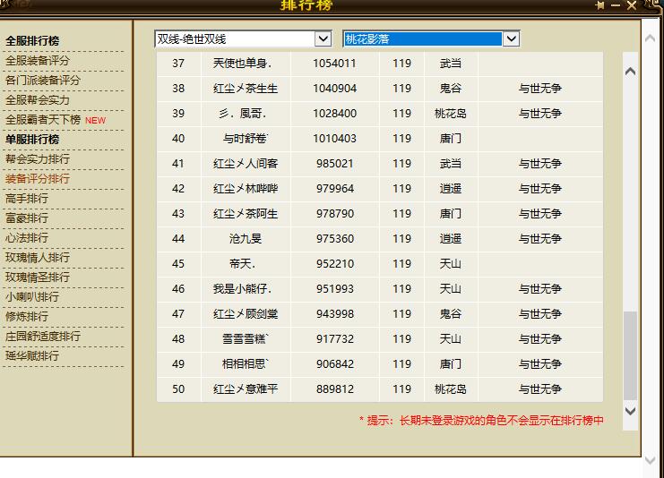Click the red 提示 notice text
This screenshot has width=664, height=478.
481,421
